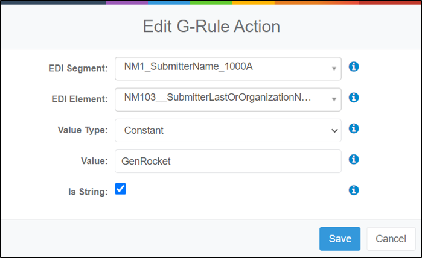Click into the Value field containing GenRocket
The height and width of the screenshot is (258, 422).
coord(228,162)
